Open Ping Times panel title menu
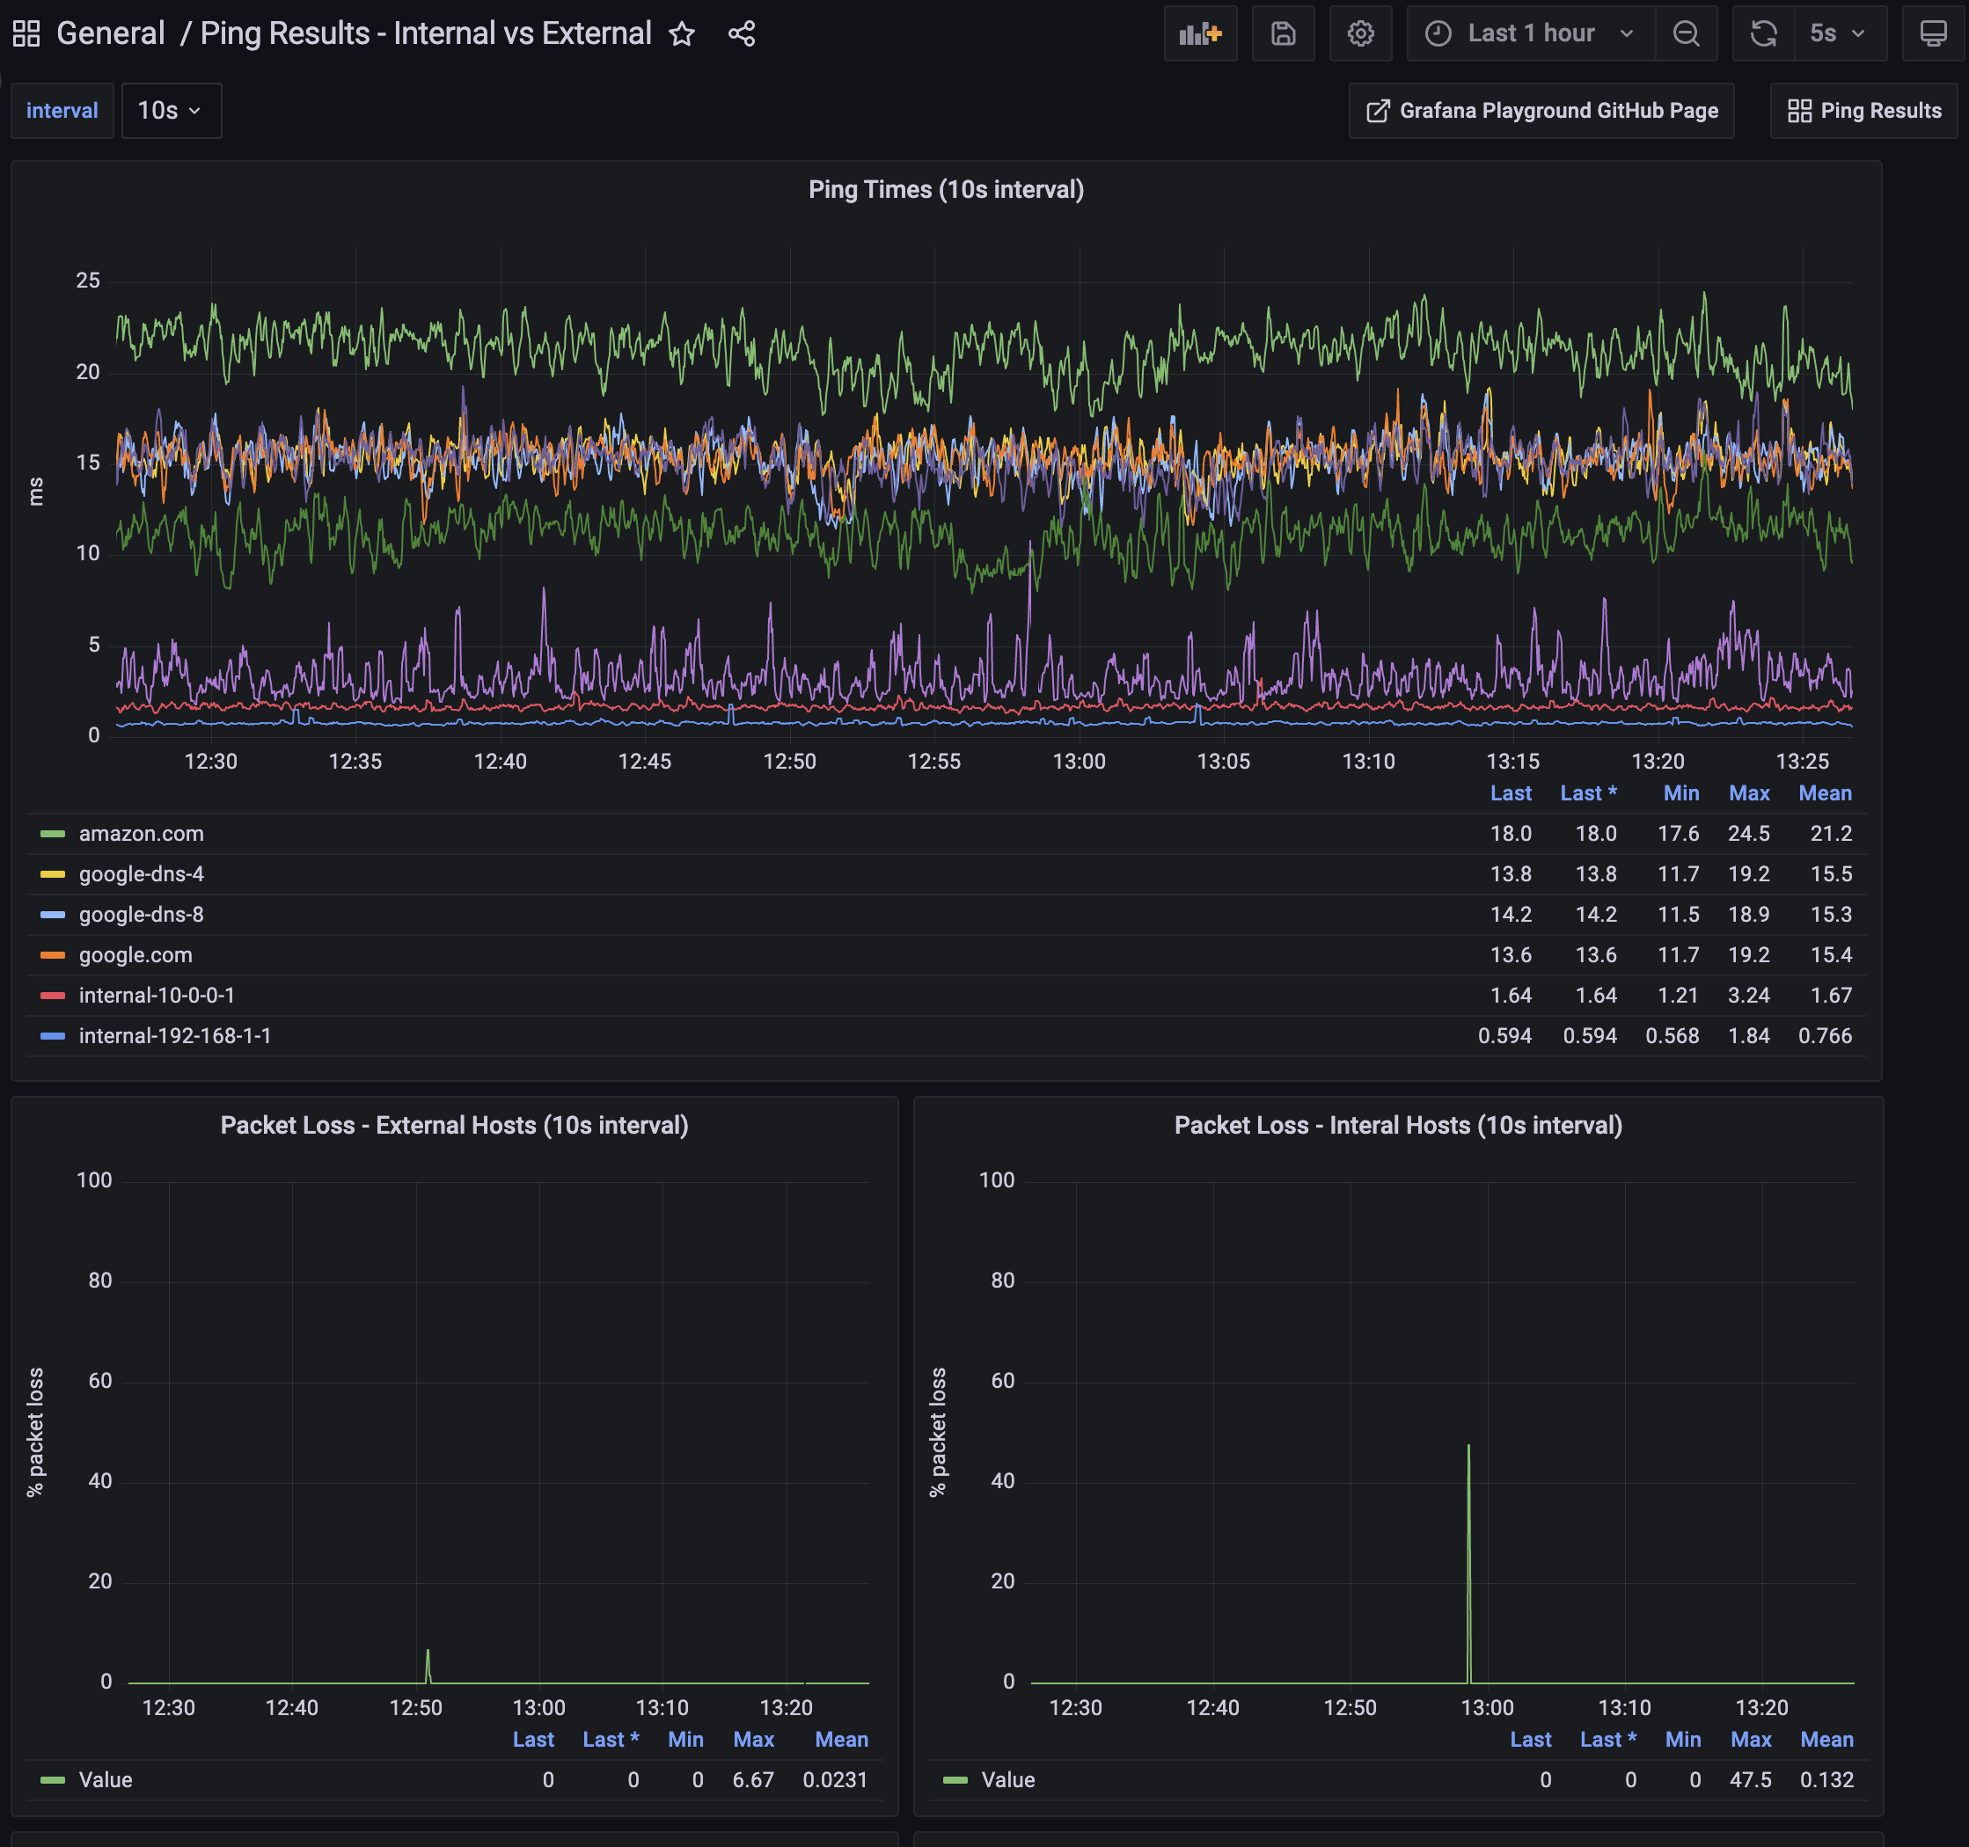Image resolution: width=1969 pixels, height=1847 pixels. coord(945,189)
